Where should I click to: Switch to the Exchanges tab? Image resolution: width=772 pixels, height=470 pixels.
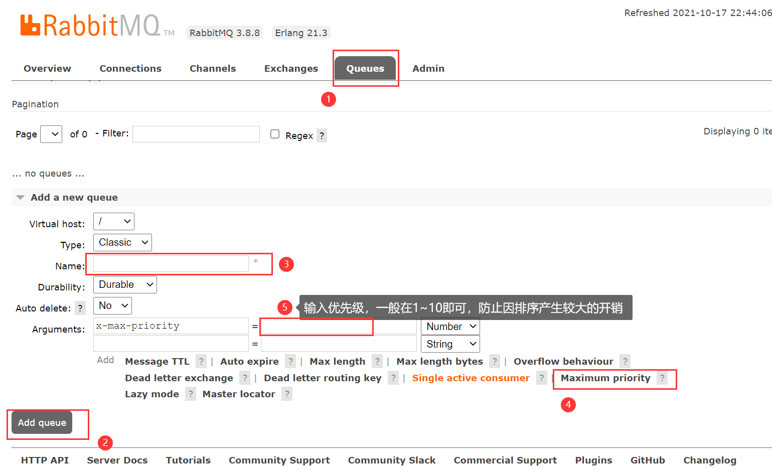(x=291, y=68)
